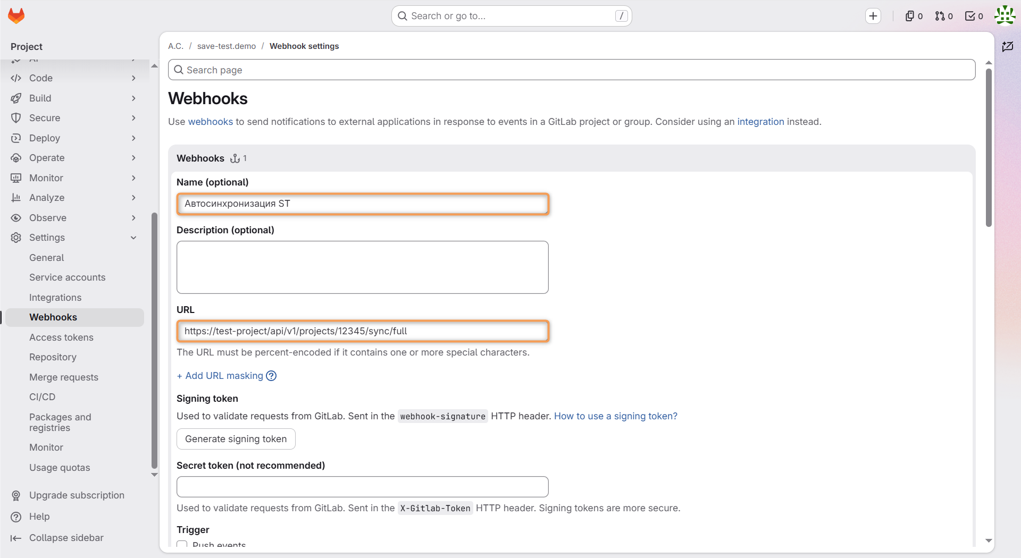Click the Add URL masking link
1021x558 pixels.
tap(220, 376)
